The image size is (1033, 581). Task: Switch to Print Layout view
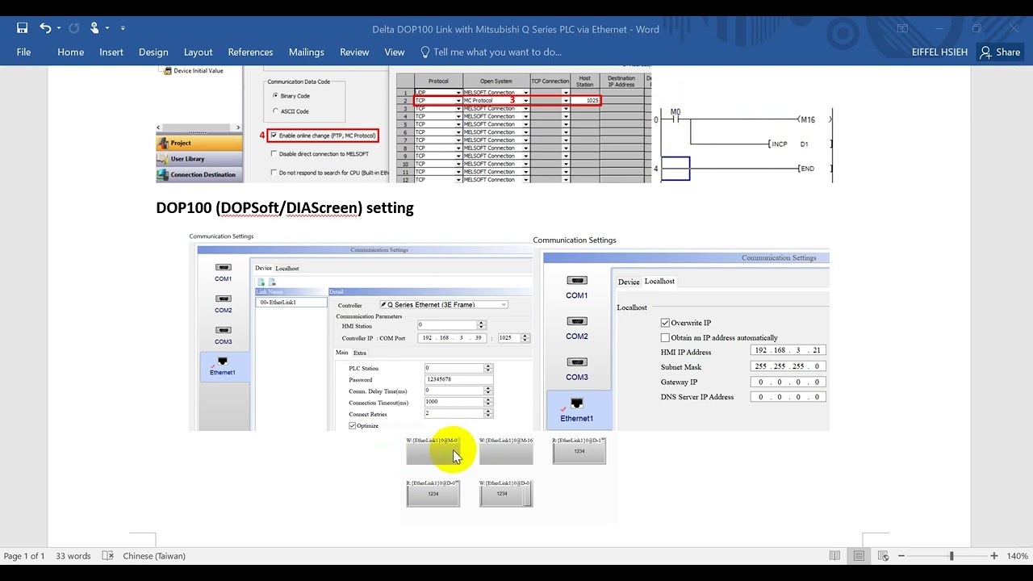(x=859, y=556)
